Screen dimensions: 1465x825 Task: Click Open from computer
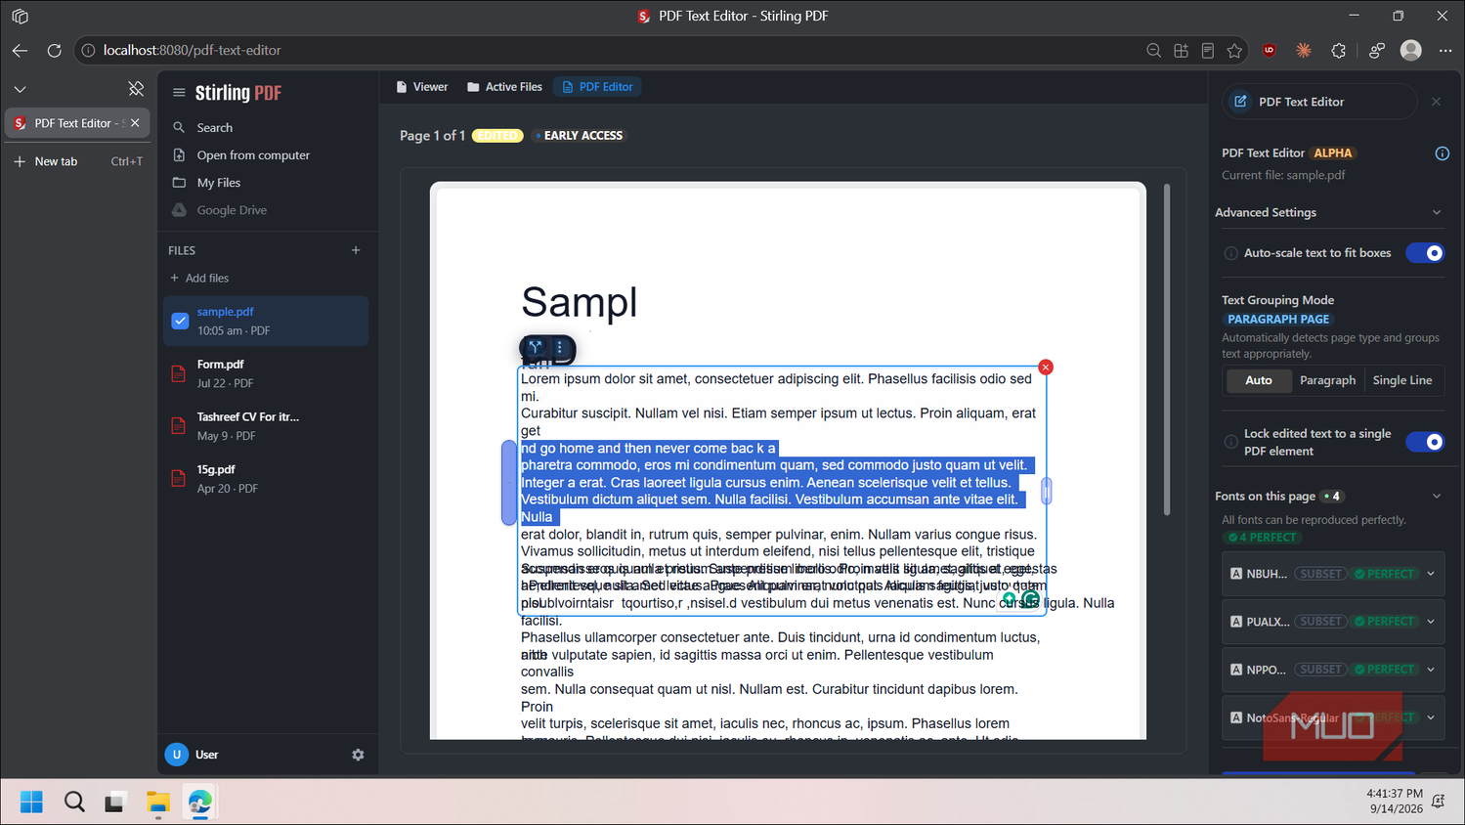tap(252, 155)
